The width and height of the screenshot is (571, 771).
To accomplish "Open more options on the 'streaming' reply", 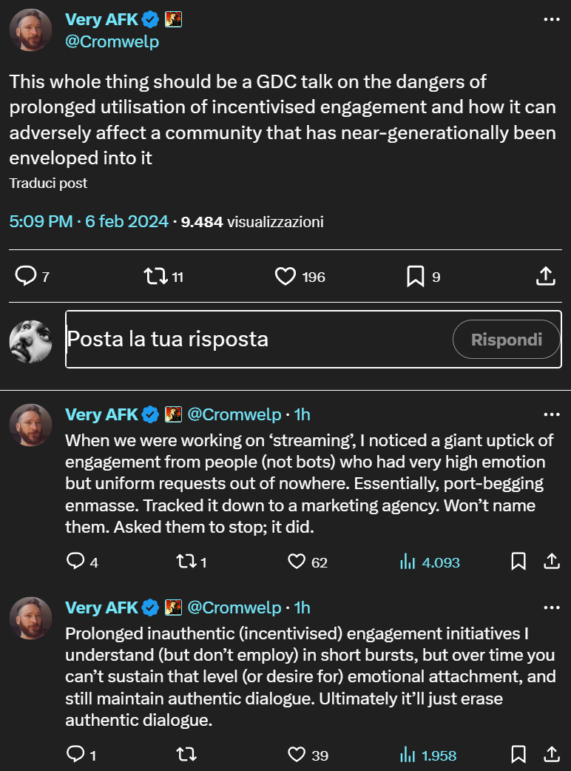I will coord(552,414).
